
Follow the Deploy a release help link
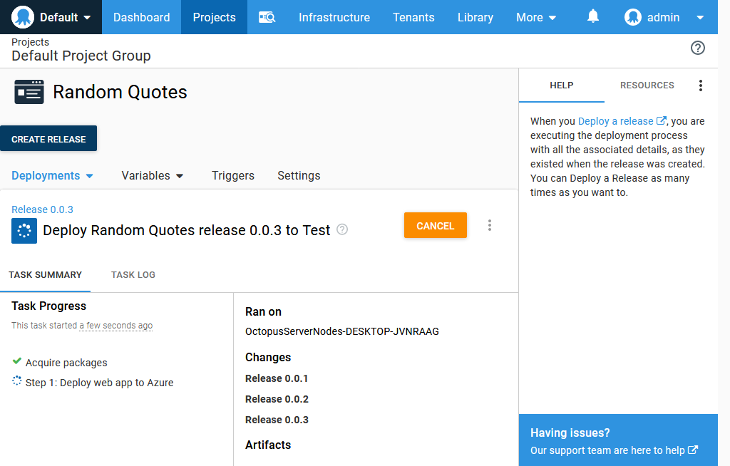pyautogui.click(x=615, y=121)
